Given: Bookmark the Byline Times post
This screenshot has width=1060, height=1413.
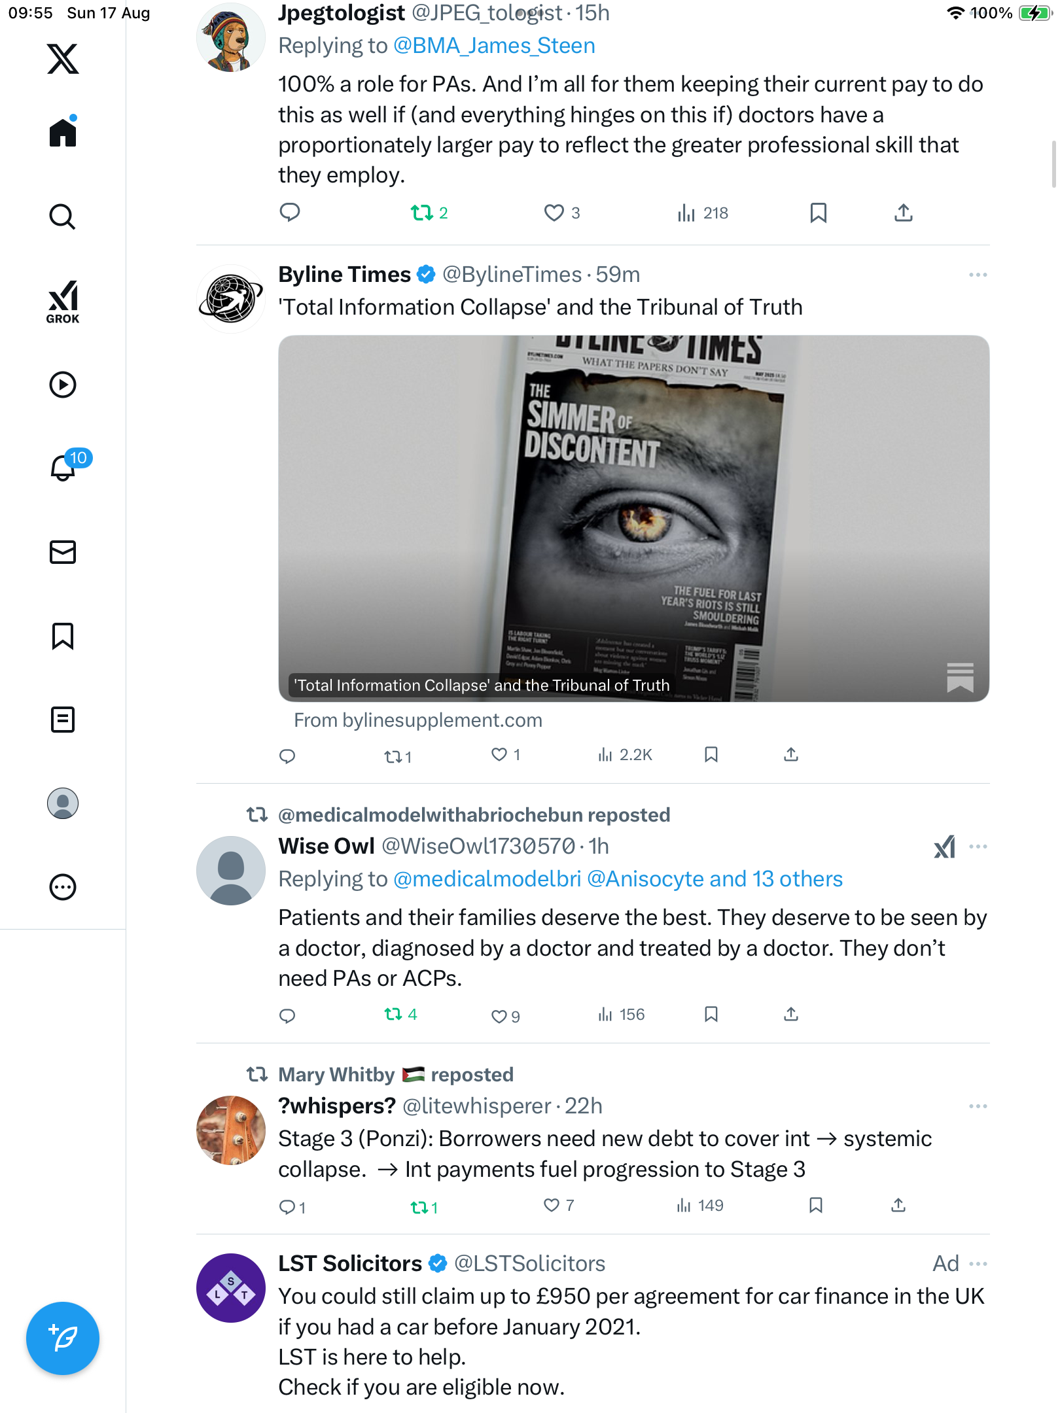Looking at the screenshot, I should (711, 755).
